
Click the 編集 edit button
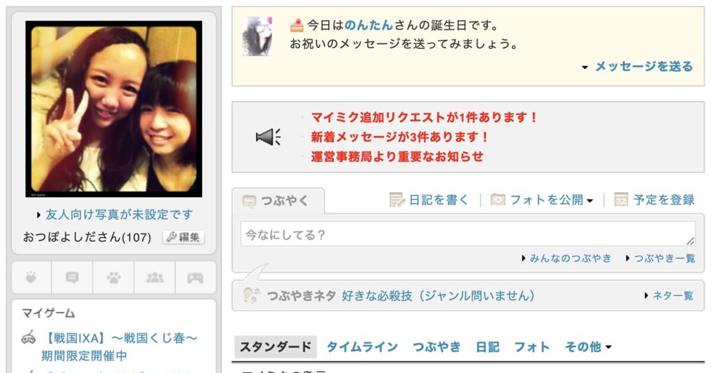(183, 237)
